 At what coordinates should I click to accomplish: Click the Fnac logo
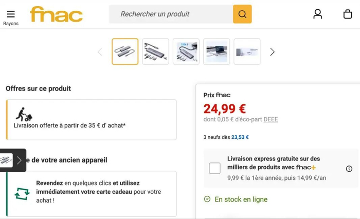pyautogui.click(x=57, y=14)
